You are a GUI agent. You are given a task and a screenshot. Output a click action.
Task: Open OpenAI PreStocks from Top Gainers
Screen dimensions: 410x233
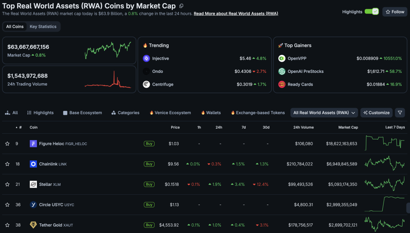click(x=305, y=71)
